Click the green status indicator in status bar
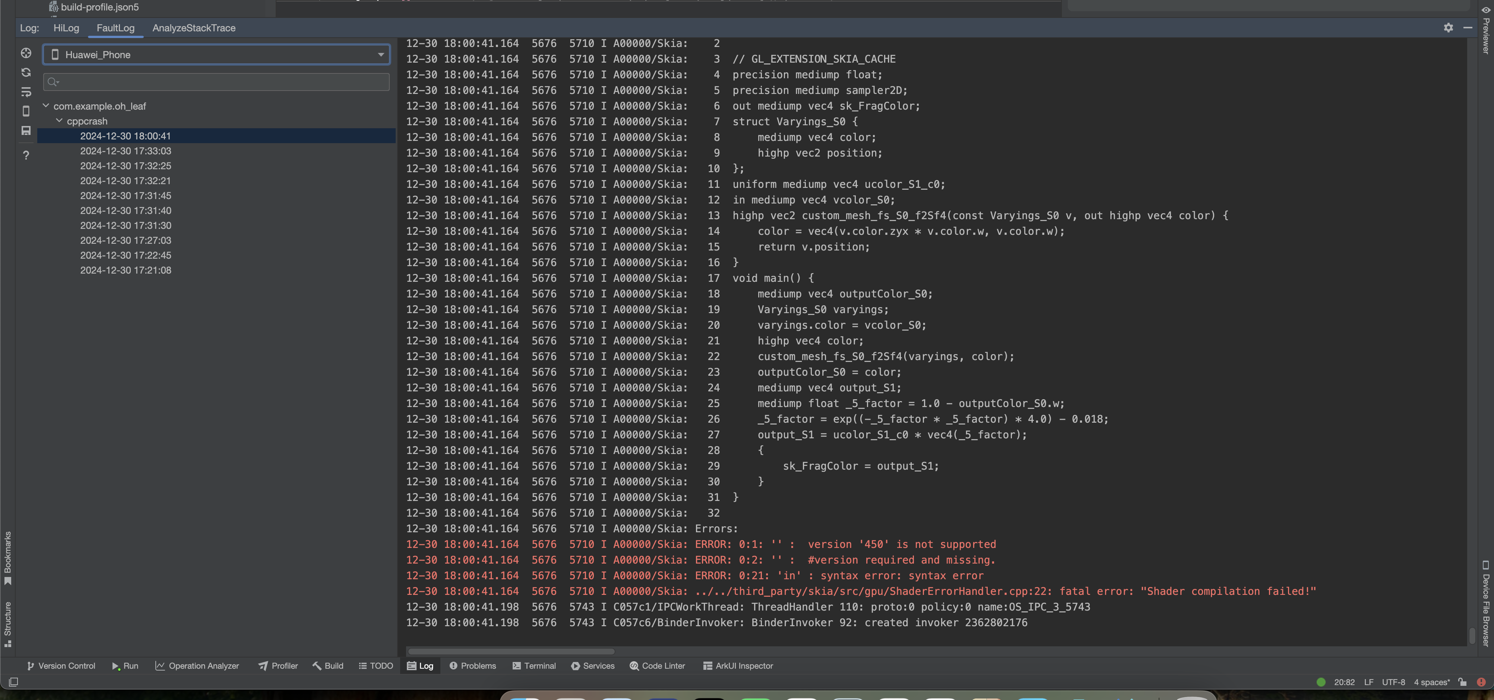 1321,682
